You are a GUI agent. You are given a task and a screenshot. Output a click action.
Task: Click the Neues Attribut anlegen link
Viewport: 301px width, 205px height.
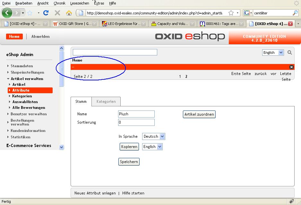click(x=95, y=193)
